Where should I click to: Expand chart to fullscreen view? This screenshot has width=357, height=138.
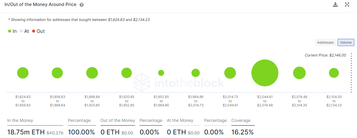[x=347, y=4]
